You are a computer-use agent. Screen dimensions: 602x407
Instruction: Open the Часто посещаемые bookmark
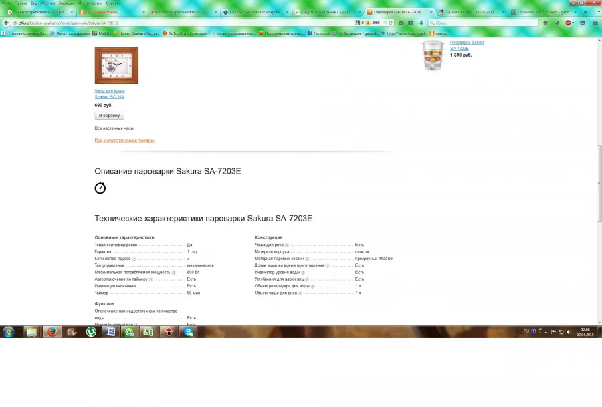(70, 33)
